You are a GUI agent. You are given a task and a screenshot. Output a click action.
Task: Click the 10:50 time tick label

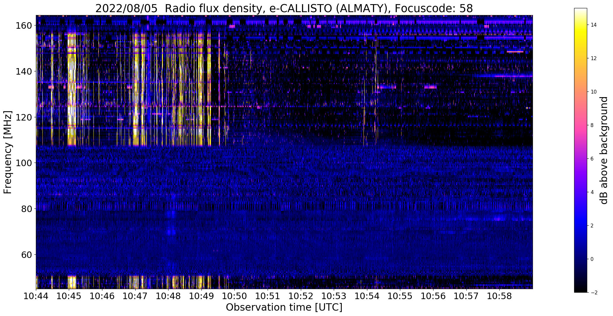[235, 296]
